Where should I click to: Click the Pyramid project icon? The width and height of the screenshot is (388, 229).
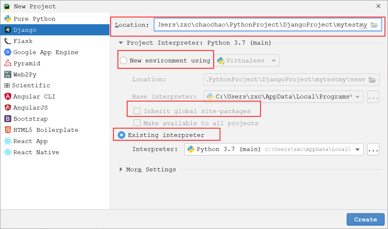[x=8, y=63]
